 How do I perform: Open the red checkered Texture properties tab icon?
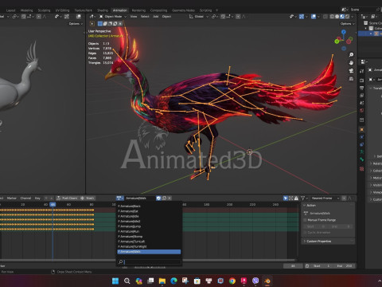362,169
